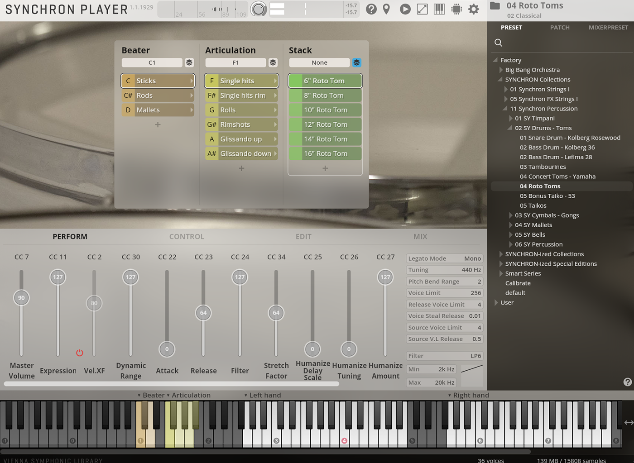Choose the Single hits rim articulation
Image resolution: width=634 pixels, height=463 pixels.
tap(241, 95)
